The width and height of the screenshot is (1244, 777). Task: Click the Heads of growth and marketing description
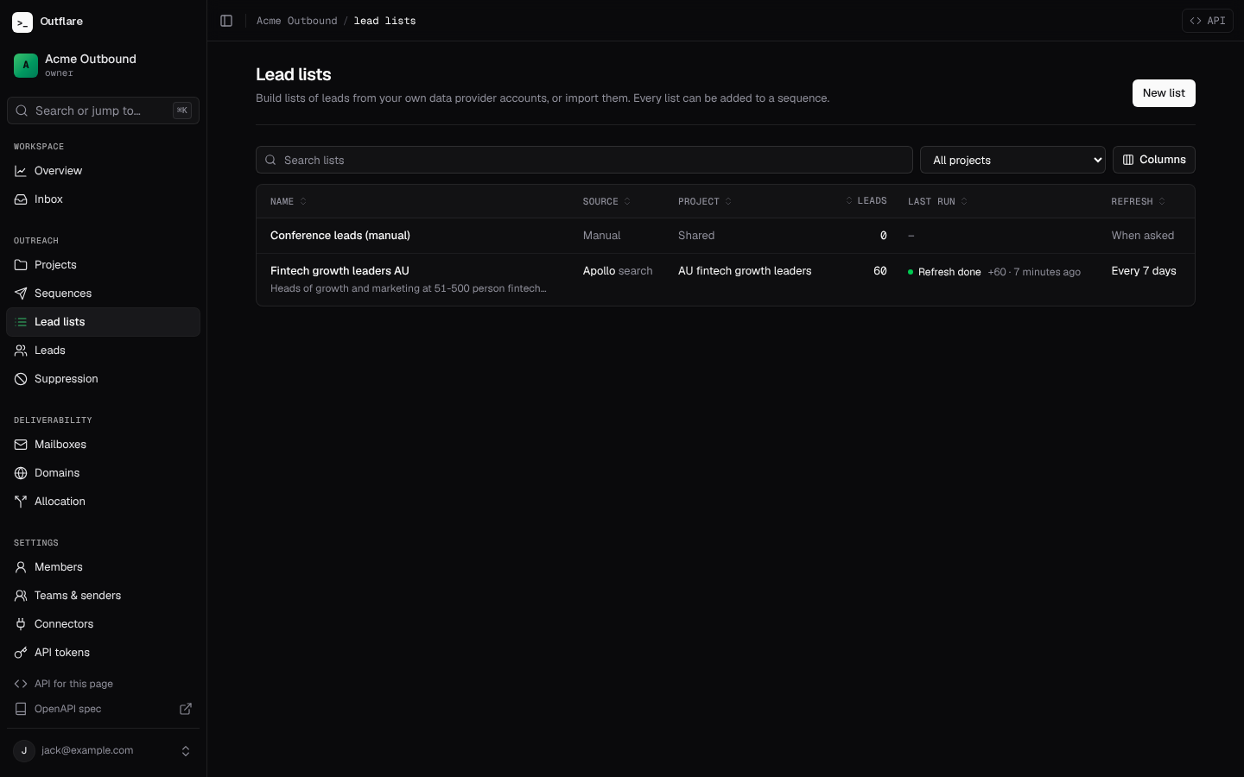[x=408, y=288]
